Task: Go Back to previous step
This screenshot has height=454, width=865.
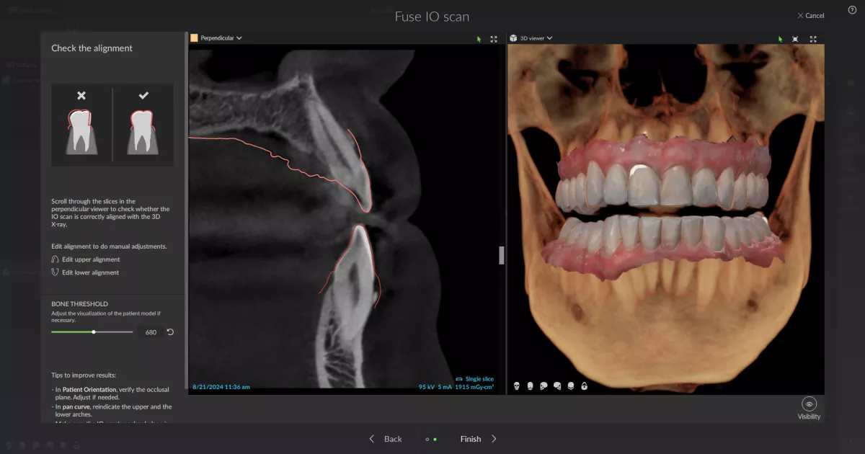Action: coord(386,439)
